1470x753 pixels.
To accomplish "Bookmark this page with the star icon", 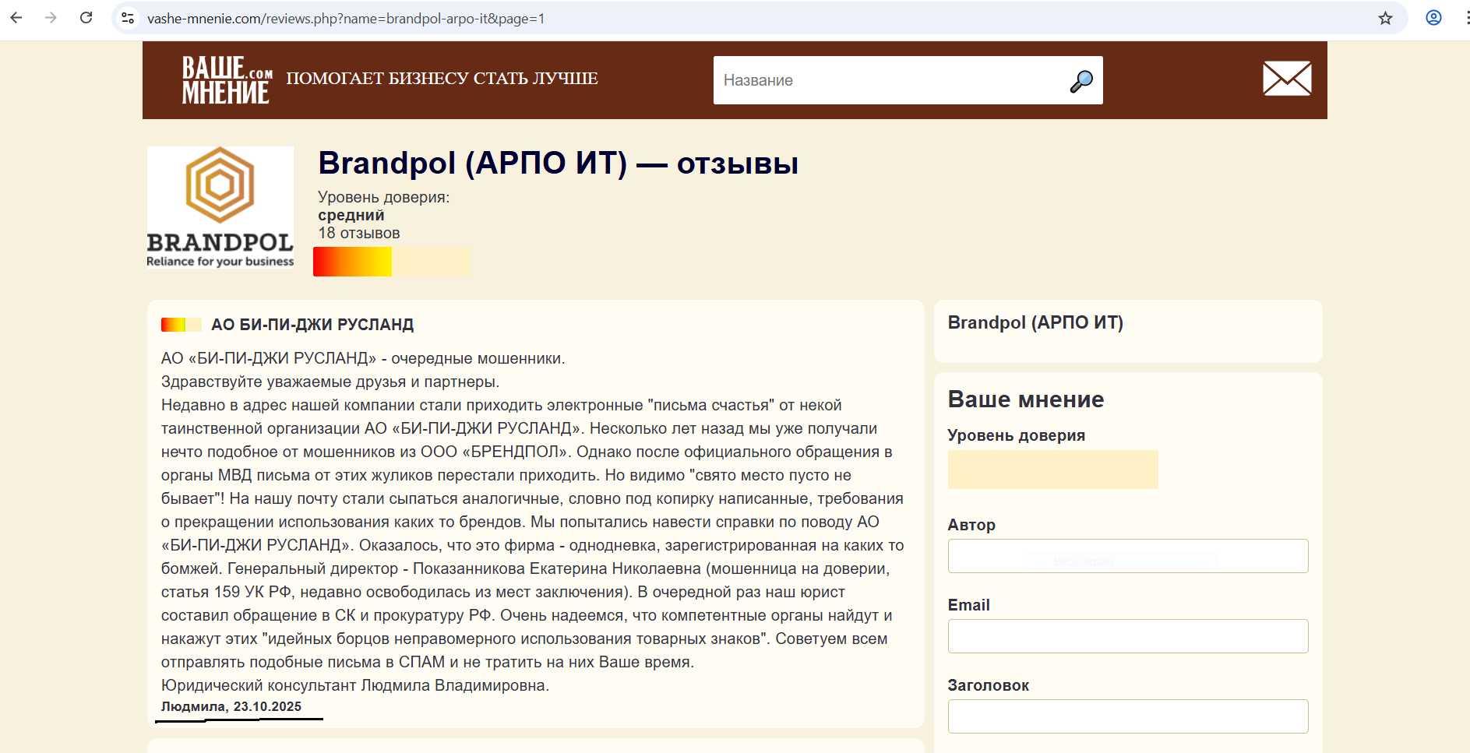I will click(1385, 18).
